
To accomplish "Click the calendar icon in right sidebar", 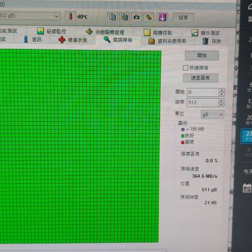I will 247,188.
